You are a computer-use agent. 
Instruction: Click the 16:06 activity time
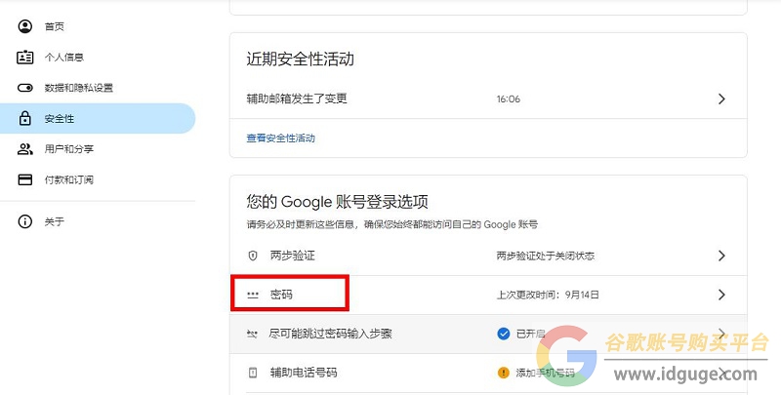[508, 99]
